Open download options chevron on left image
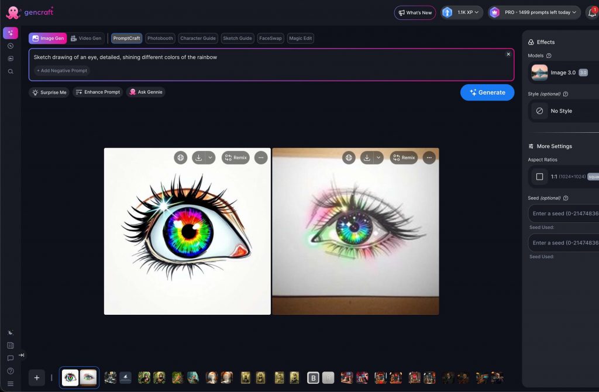 pyautogui.click(x=211, y=157)
